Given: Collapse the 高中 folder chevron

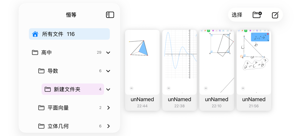Looking at the screenshot, I should 108,52.
